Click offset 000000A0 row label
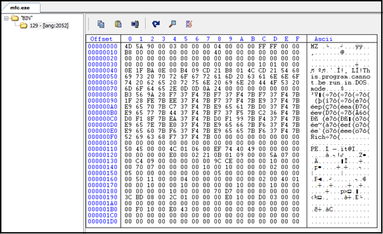 [102, 107]
